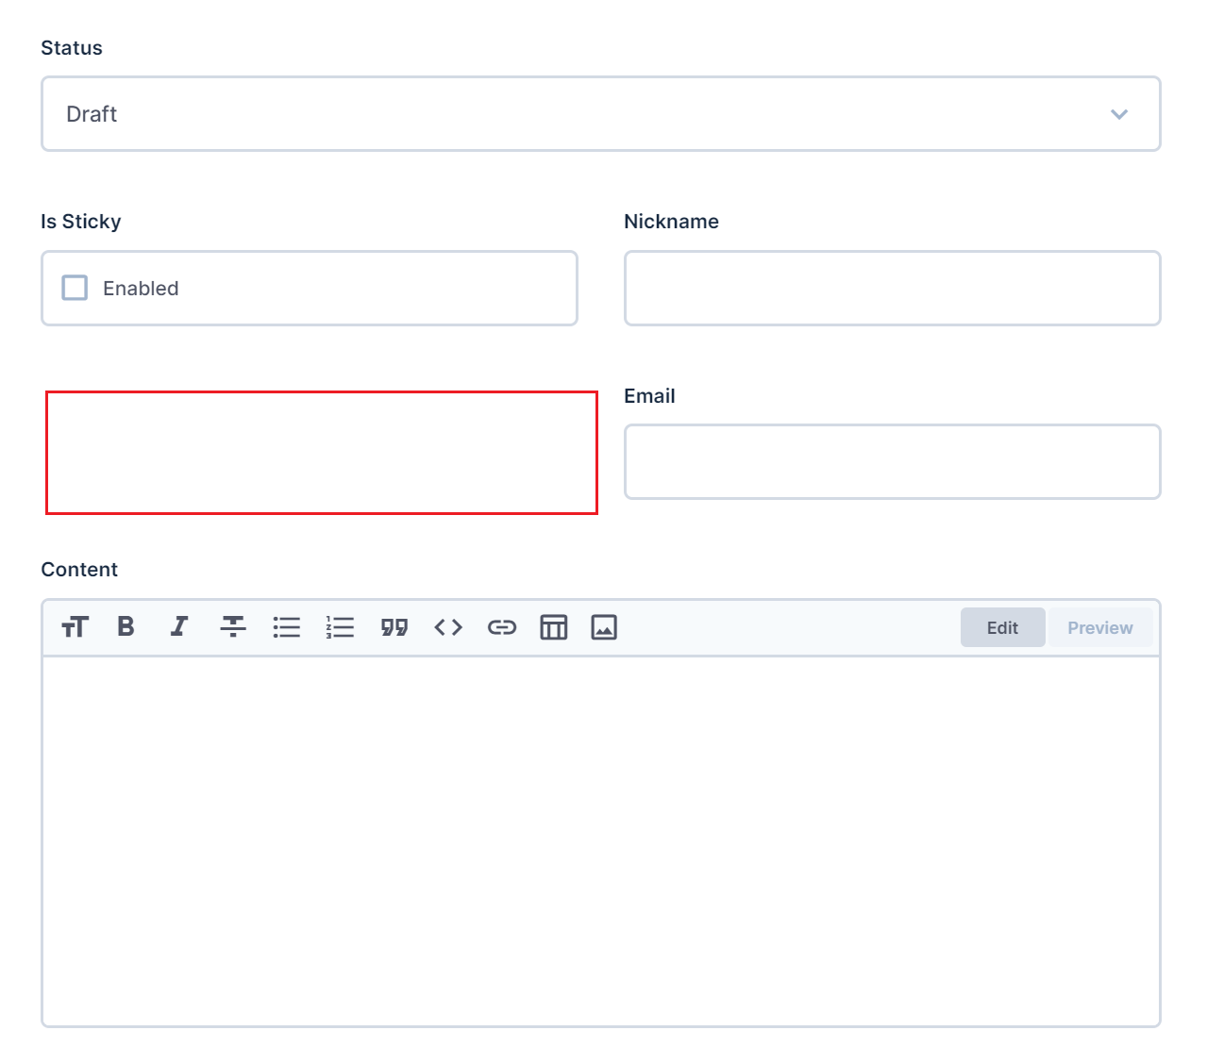This screenshot has width=1207, height=1064.
Task: Apply italic formatting
Action: coord(179,627)
